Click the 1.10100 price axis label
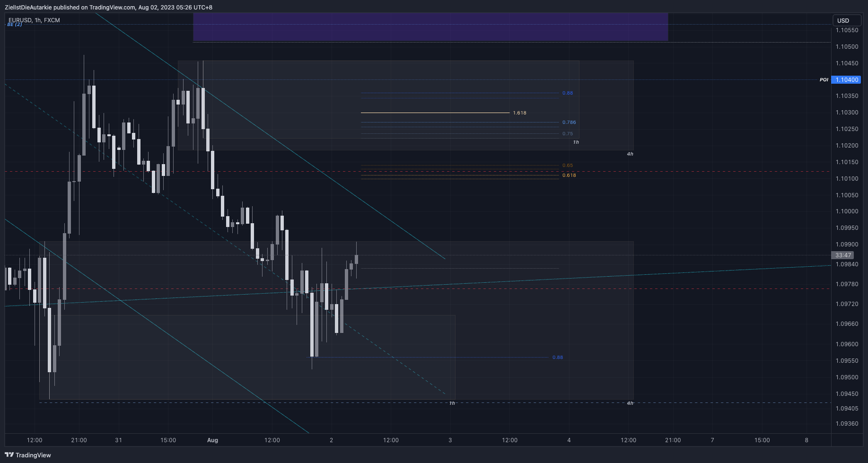Image resolution: width=868 pixels, height=463 pixels. 847,179
